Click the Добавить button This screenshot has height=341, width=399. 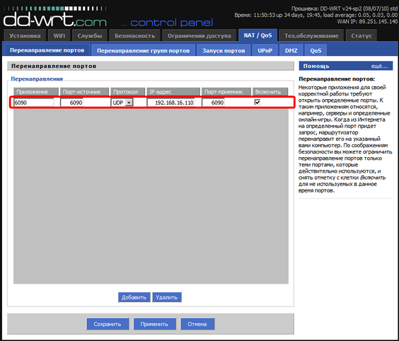coord(134,297)
